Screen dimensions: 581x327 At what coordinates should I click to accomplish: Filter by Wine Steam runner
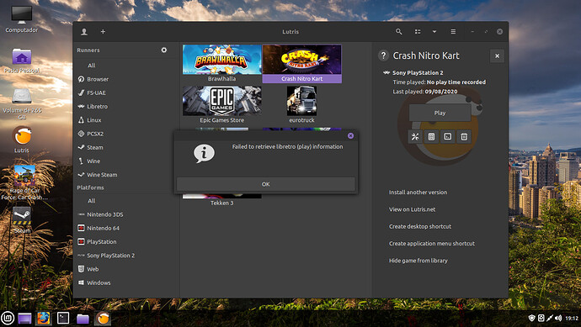click(102, 175)
